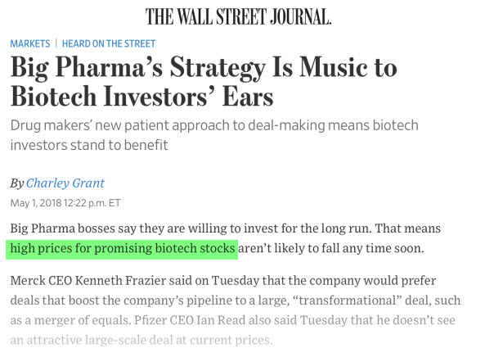This screenshot has width=485, height=357.
Task: Click the separator between MARKETS and HEARD
Action: (56, 43)
